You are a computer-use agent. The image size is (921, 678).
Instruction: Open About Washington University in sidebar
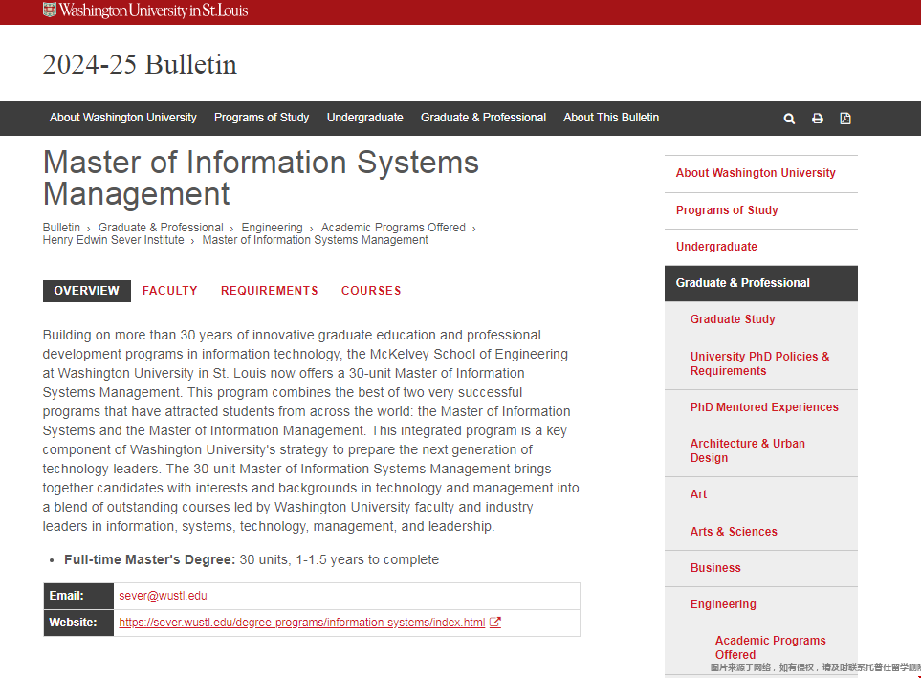coord(760,173)
